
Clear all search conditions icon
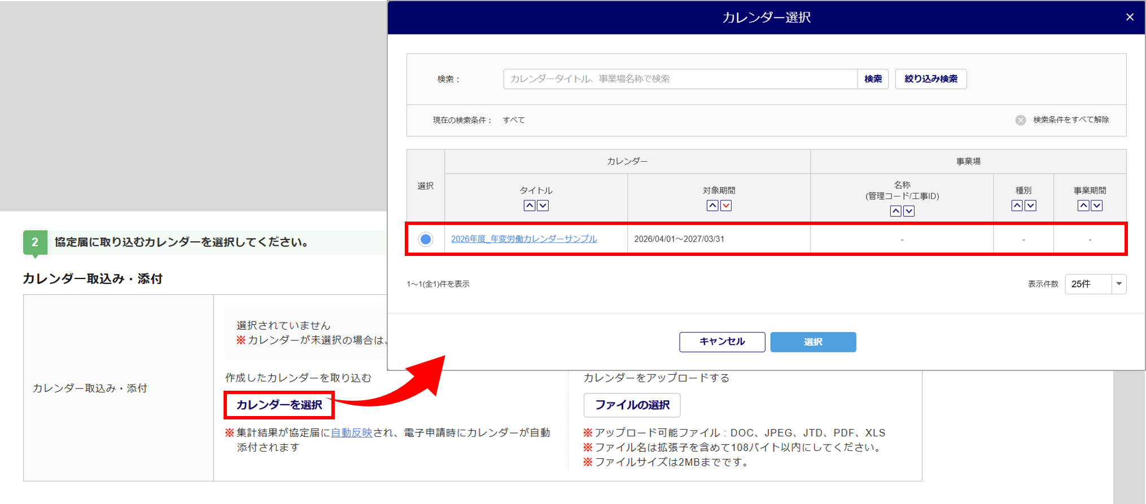pos(1020,120)
